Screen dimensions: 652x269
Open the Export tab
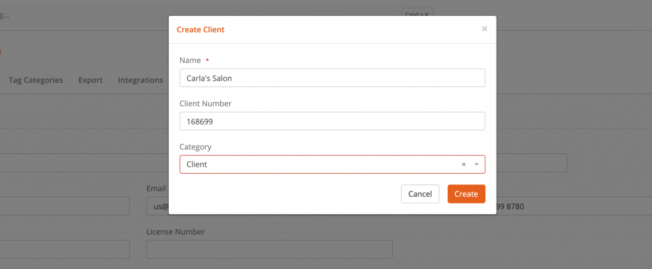(x=90, y=80)
